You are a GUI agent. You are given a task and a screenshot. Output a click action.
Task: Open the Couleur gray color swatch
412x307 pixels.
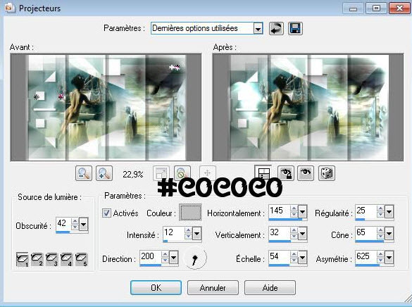[190, 212]
